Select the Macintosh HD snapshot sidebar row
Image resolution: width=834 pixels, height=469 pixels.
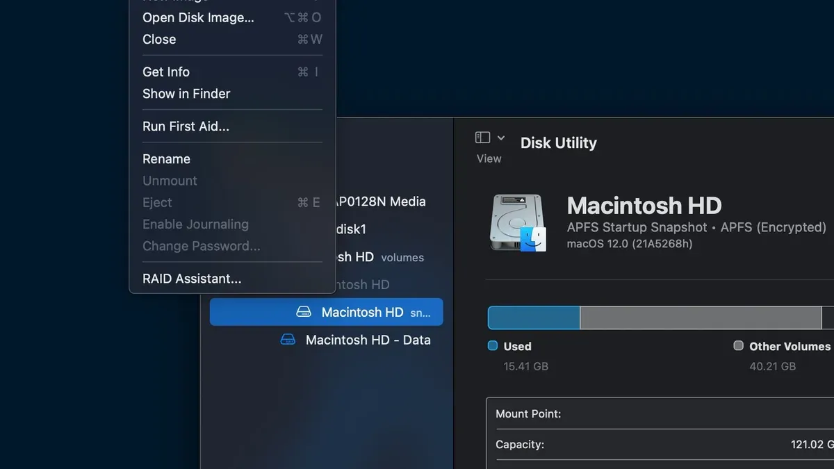(x=326, y=313)
